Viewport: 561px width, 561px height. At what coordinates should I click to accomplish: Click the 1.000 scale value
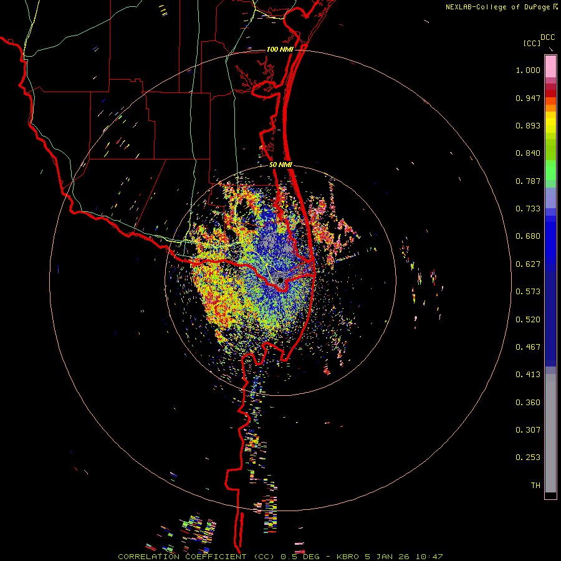pos(528,70)
